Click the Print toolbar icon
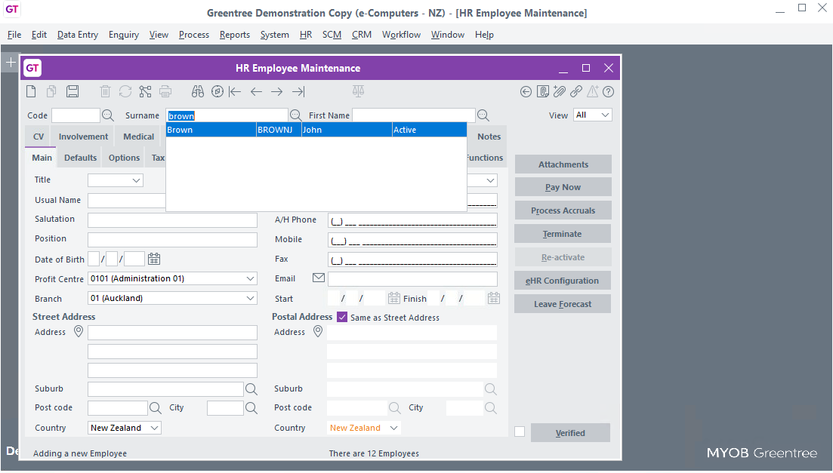 pos(165,91)
